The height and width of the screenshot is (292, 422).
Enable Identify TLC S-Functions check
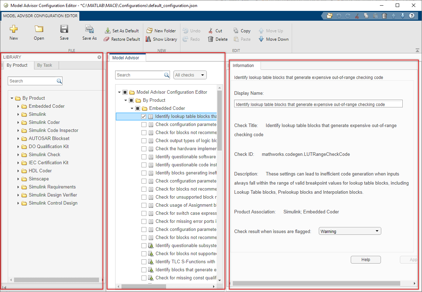(x=144, y=262)
